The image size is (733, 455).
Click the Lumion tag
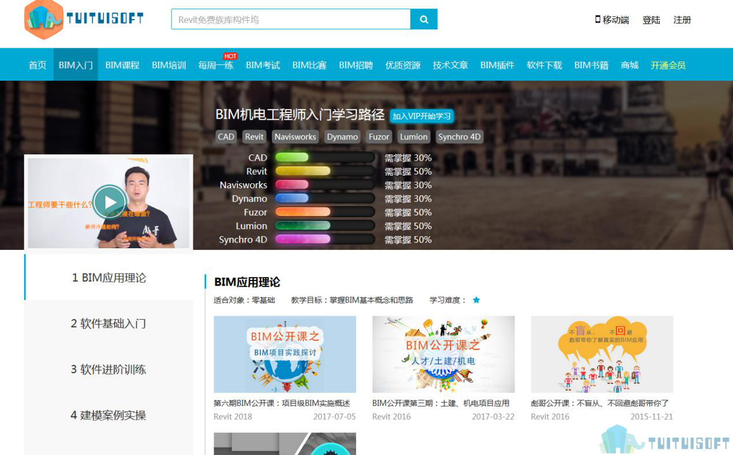pos(414,136)
